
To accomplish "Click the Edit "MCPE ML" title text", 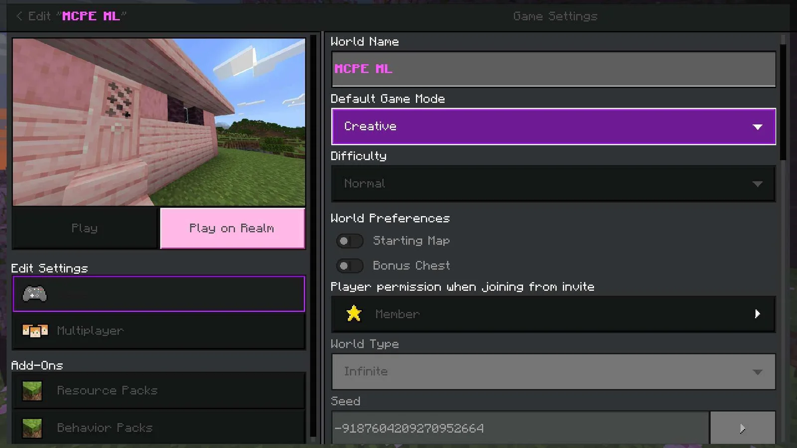I will tap(77, 16).
